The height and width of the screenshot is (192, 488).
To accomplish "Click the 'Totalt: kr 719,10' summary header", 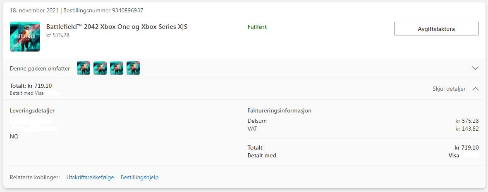I will point(31,86).
